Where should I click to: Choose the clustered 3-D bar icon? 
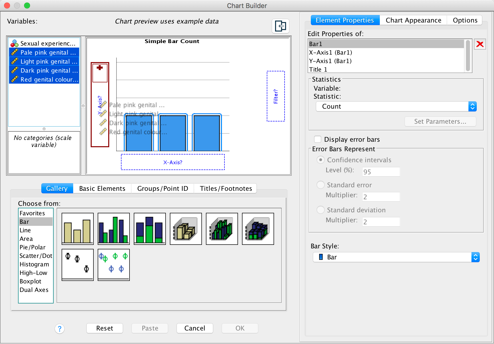coord(222,229)
